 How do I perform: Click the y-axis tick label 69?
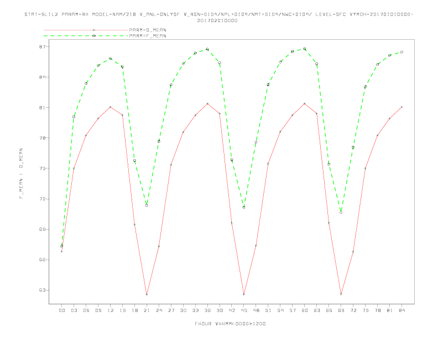coord(42,229)
